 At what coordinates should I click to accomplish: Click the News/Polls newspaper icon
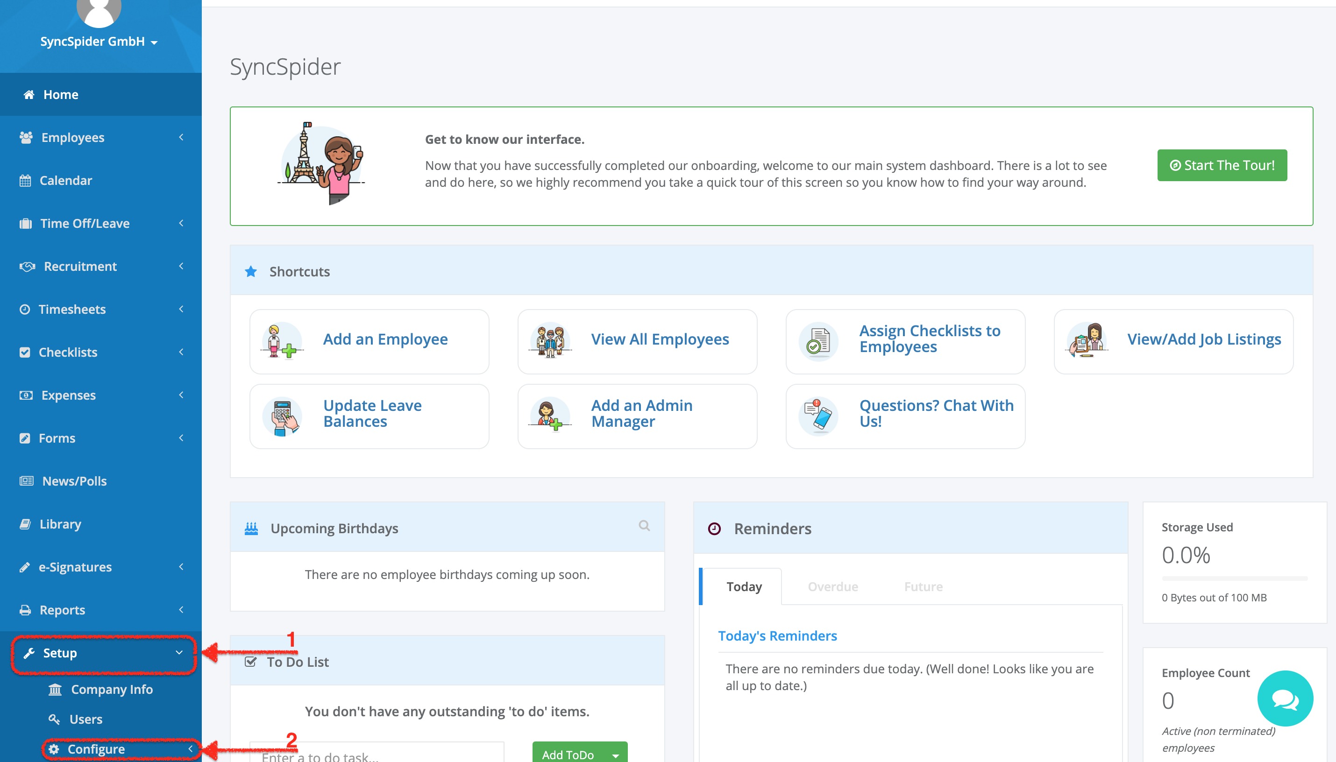pos(26,481)
